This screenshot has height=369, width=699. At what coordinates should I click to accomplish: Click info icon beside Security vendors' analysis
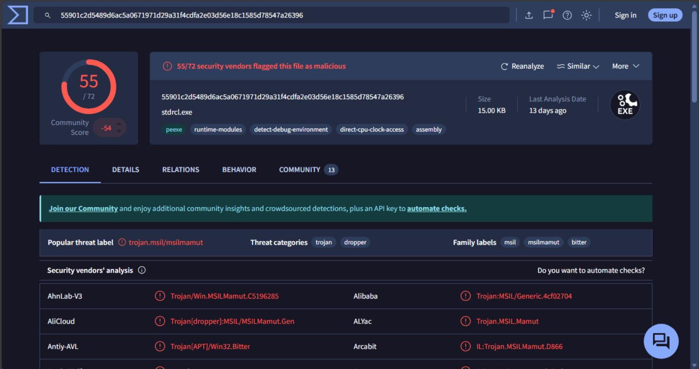tap(142, 271)
